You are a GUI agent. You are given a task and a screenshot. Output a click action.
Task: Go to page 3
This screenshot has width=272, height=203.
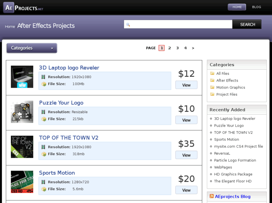[177, 48]
